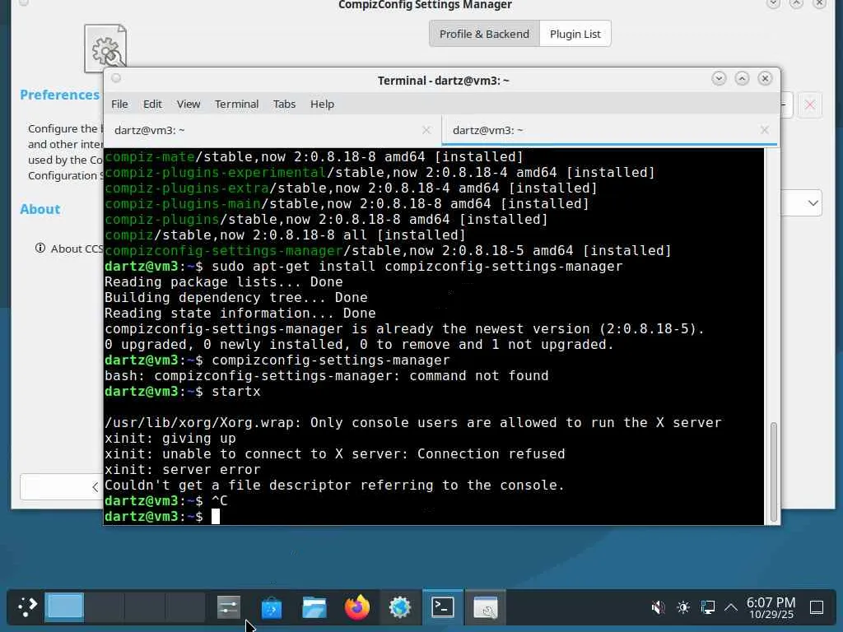Open About CCSM info entry
The image size is (843, 632).
(x=68, y=249)
